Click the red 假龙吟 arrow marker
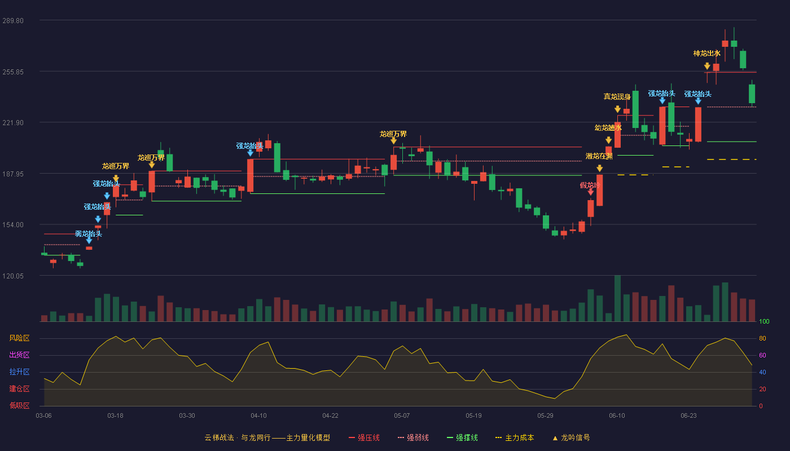 point(590,192)
